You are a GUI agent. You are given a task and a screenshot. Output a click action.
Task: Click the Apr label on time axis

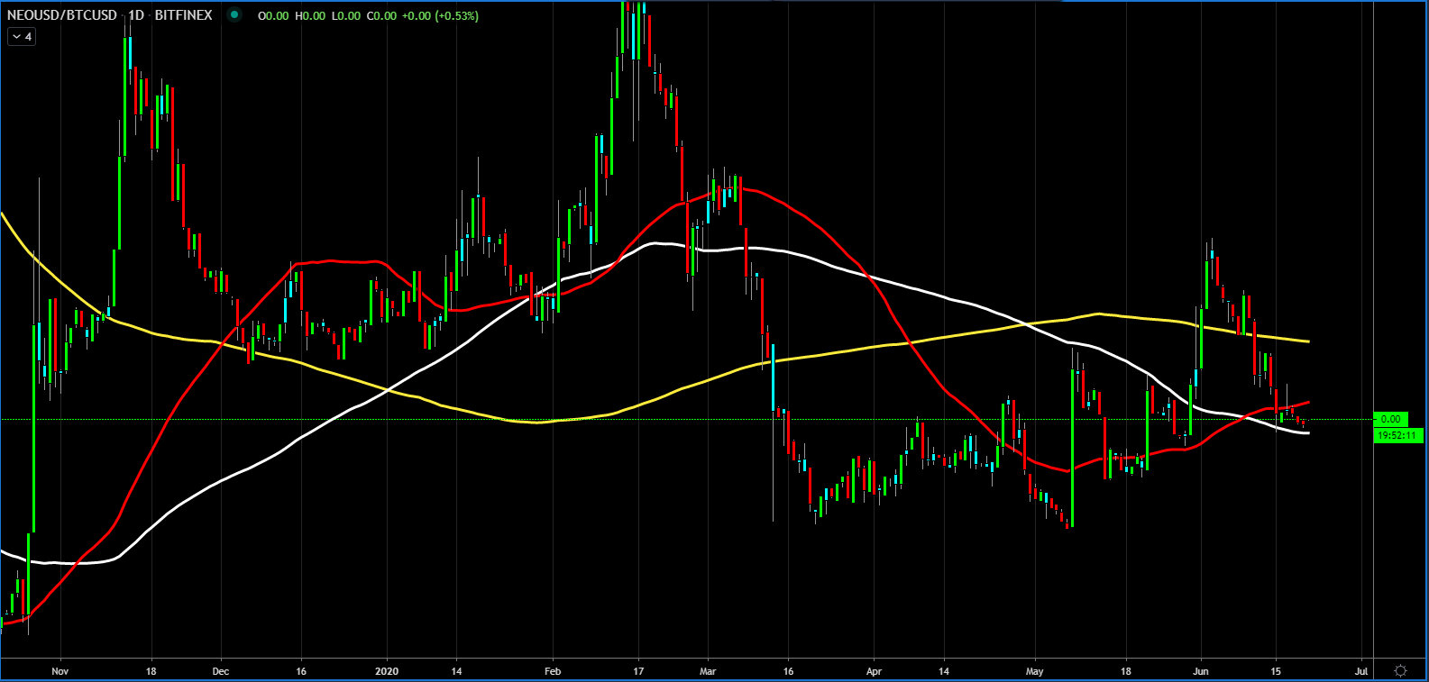tap(873, 671)
